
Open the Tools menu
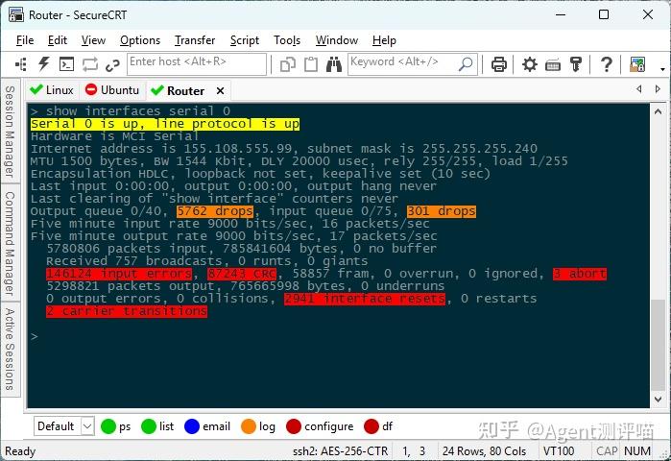287,40
